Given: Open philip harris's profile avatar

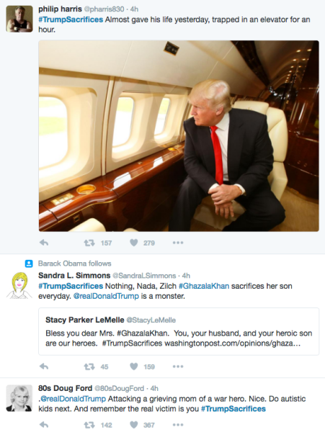Looking at the screenshot, I should (x=19, y=19).
